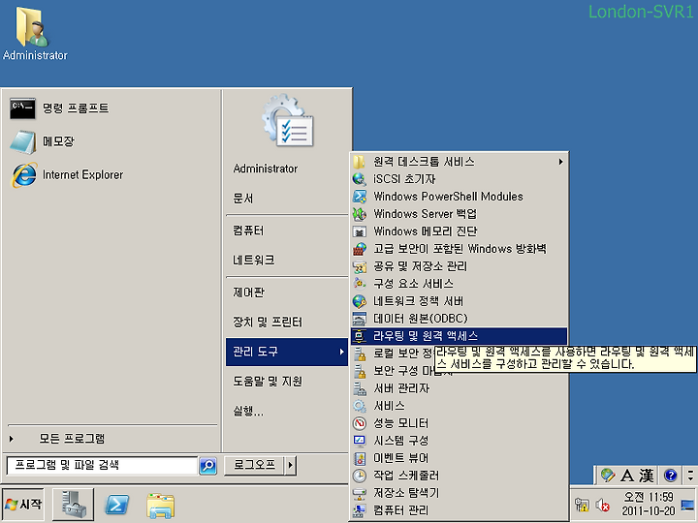Click the muted volume tray icon

(602, 505)
